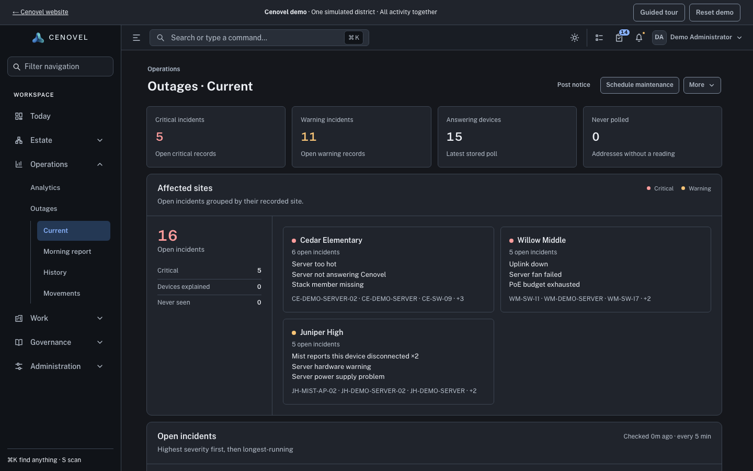The image size is (753, 471).
Task: Click the ⌘K shortcut badge
Action: 354,38
